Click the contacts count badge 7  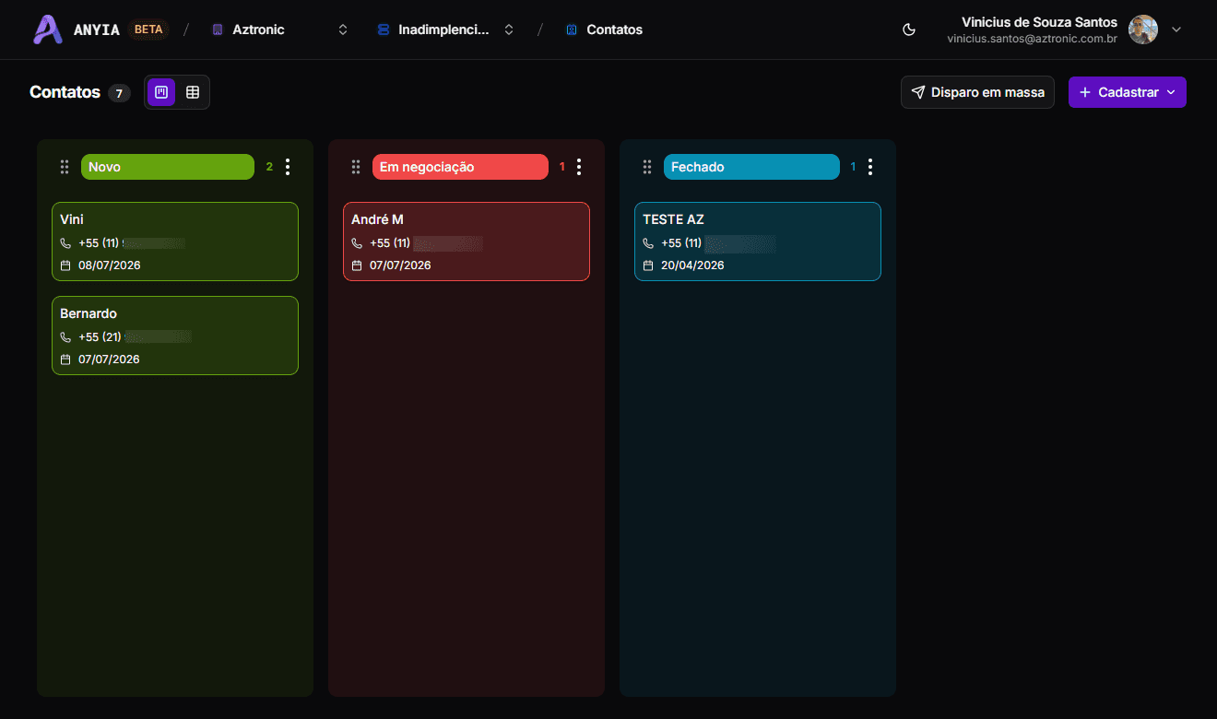click(x=119, y=93)
